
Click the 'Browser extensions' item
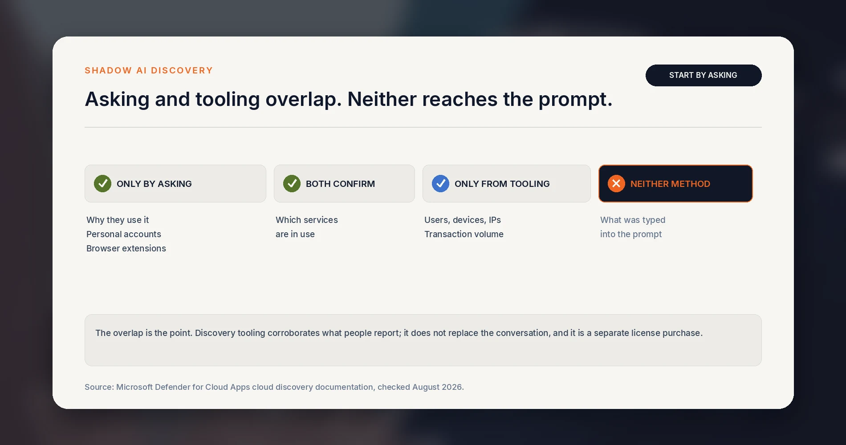pos(126,248)
